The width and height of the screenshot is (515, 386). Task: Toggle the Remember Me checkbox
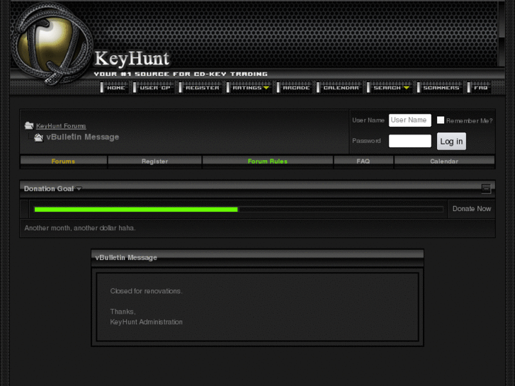[441, 120]
